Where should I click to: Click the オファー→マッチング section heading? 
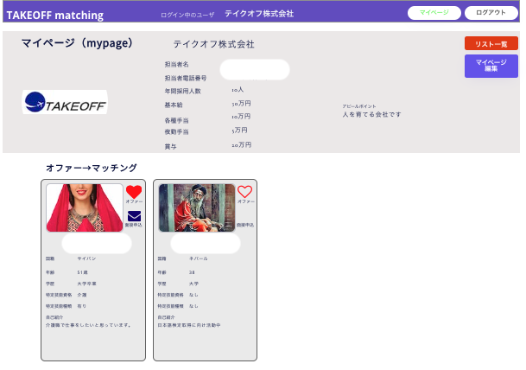click(x=91, y=168)
